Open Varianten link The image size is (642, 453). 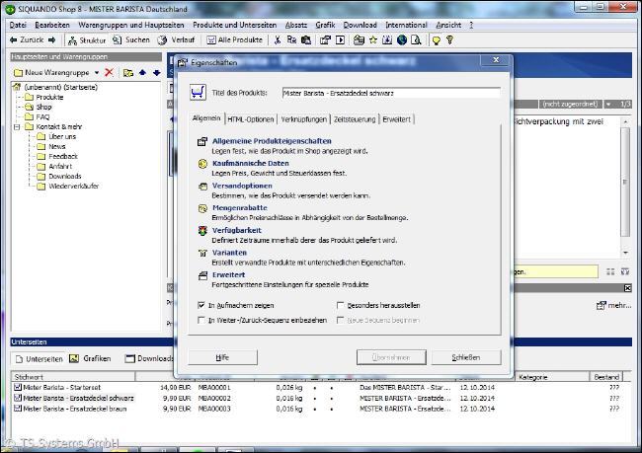(x=229, y=253)
